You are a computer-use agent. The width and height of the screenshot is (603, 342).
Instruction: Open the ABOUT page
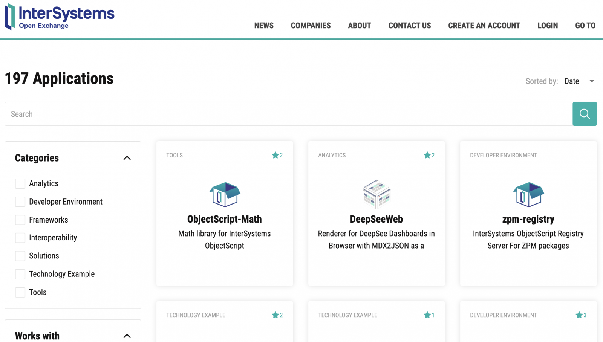[360, 26]
